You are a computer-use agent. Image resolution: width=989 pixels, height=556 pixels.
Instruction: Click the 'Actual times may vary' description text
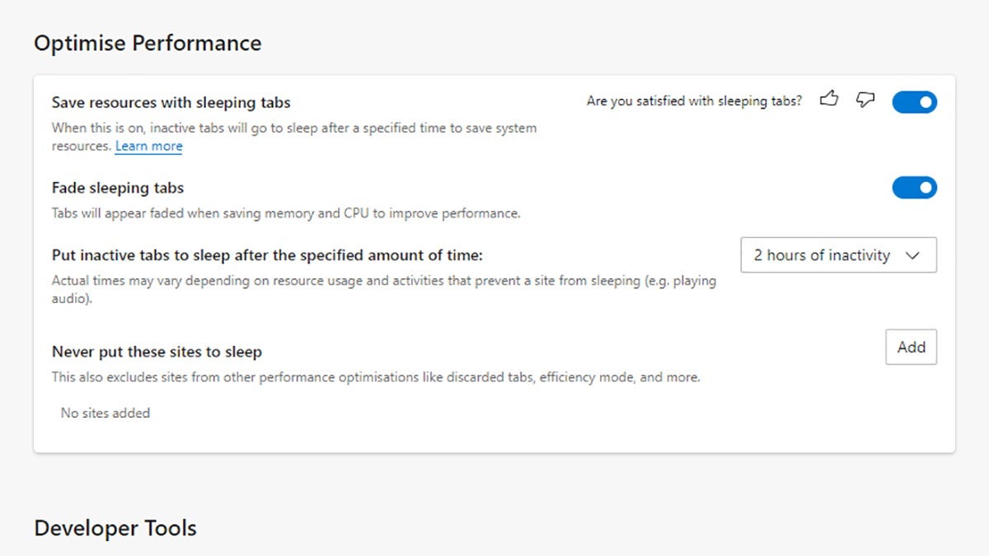[383, 281]
